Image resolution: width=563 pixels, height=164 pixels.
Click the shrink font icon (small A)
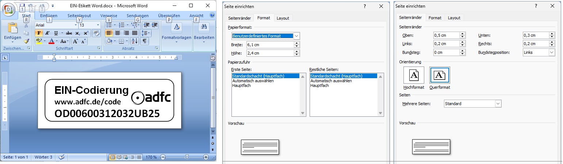pos(84,41)
